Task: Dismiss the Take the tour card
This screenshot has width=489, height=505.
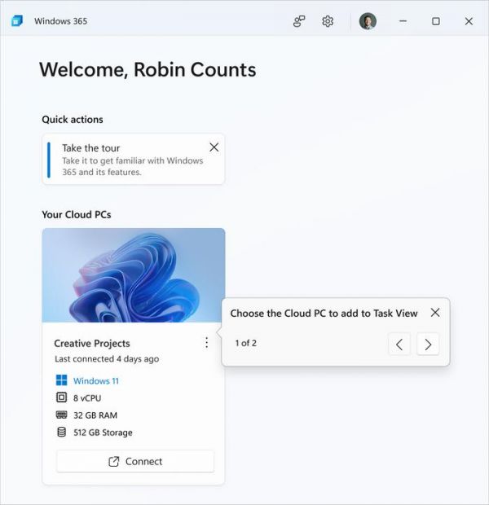Action: click(x=214, y=147)
